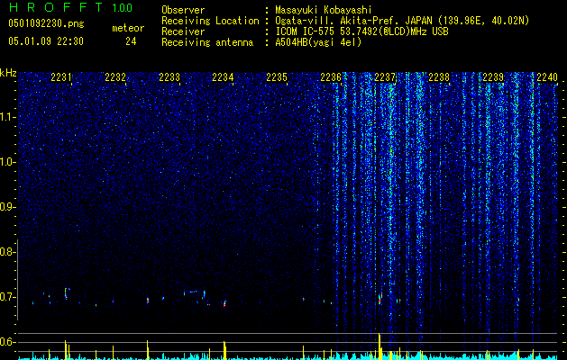This screenshot has height=360, width=567.
Task: Click the ICOM IC-575 receiver frequency text
Action: pyautogui.click(x=361, y=31)
